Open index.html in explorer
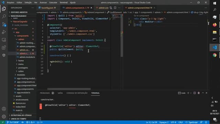The width and height of the screenshot is (220, 124). coord(21,107)
